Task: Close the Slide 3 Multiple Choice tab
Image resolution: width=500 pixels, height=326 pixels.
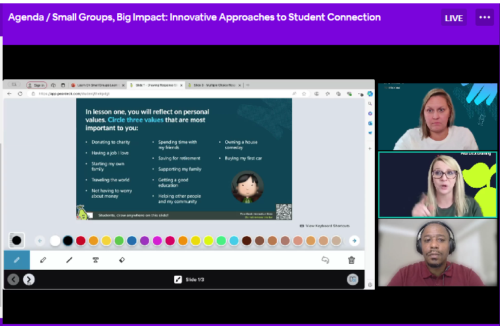Action: point(240,85)
